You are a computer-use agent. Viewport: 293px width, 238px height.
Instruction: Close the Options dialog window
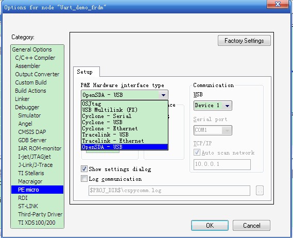278,4
